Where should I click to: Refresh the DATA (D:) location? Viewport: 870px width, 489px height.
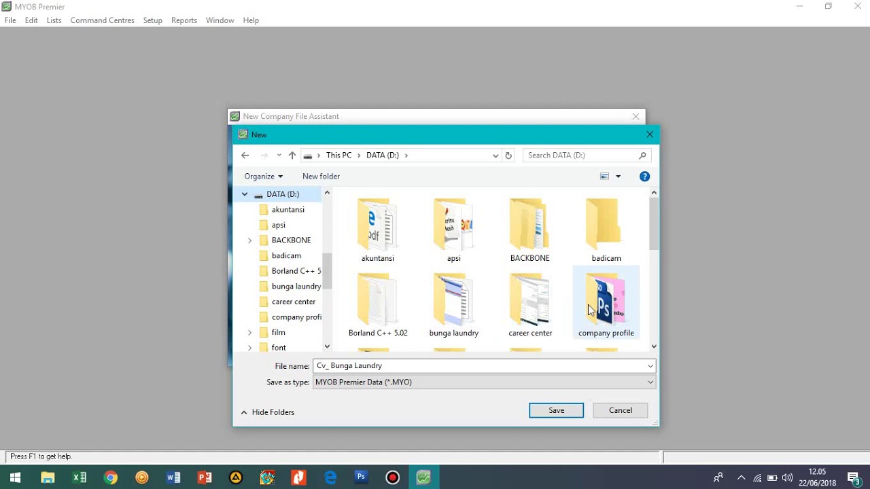[508, 156]
